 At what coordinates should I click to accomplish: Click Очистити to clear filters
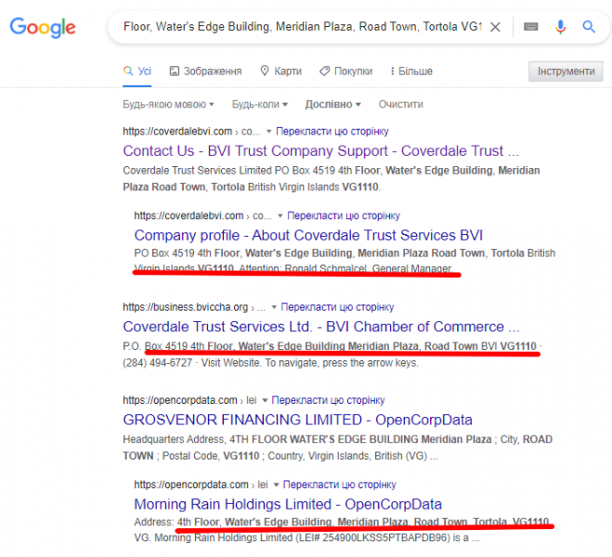coord(401,104)
